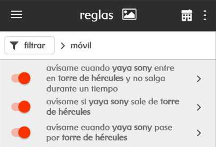Expand the first rule with its right arrow
216x147 pixels.
tap(199, 79)
